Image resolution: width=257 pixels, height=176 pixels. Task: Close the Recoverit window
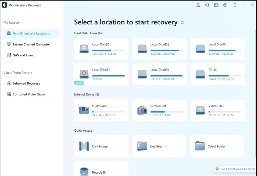pos(252,5)
